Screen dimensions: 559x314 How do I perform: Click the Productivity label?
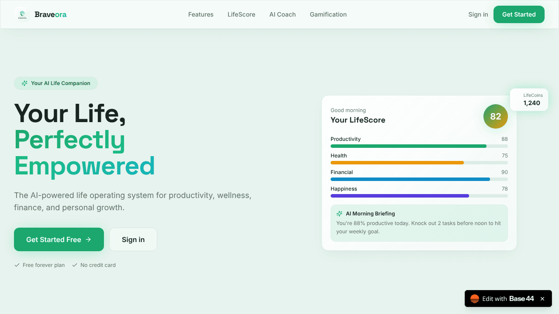click(345, 139)
